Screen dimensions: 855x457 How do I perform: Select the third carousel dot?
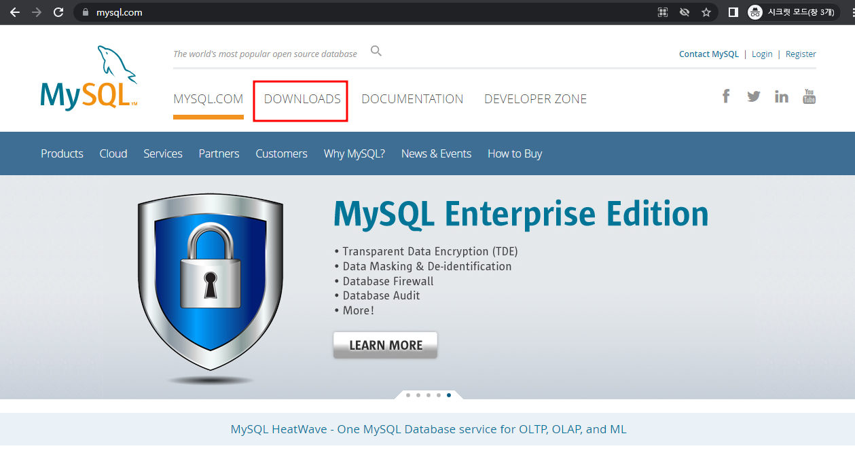pyautogui.click(x=428, y=395)
